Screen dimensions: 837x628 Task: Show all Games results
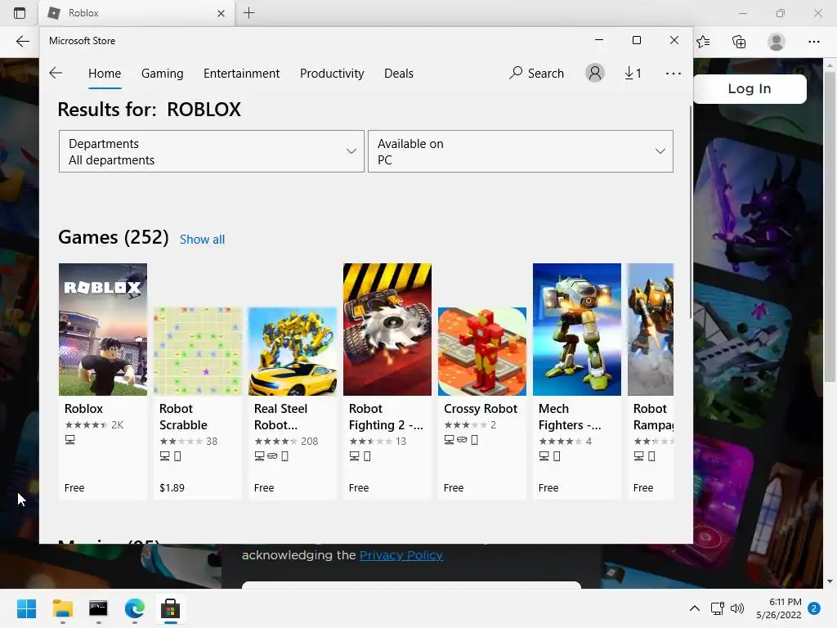[202, 240]
